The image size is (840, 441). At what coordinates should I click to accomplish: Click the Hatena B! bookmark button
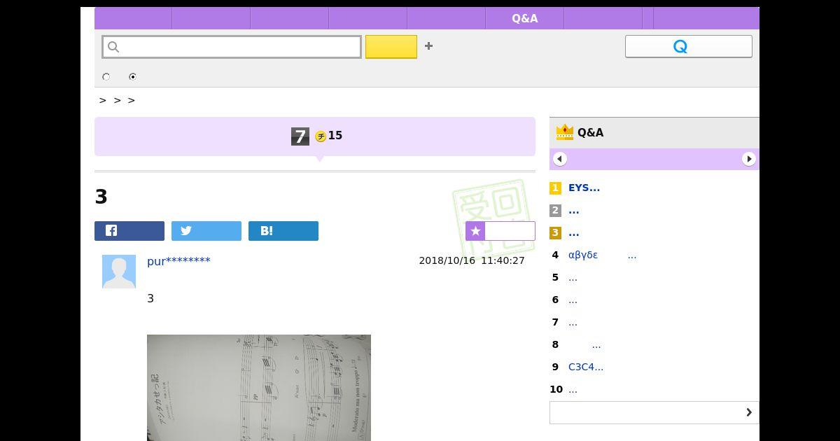[x=283, y=231]
